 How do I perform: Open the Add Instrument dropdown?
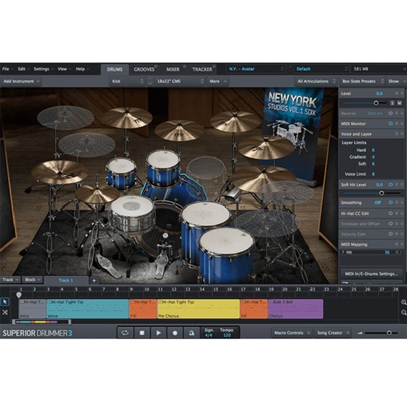(21, 81)
